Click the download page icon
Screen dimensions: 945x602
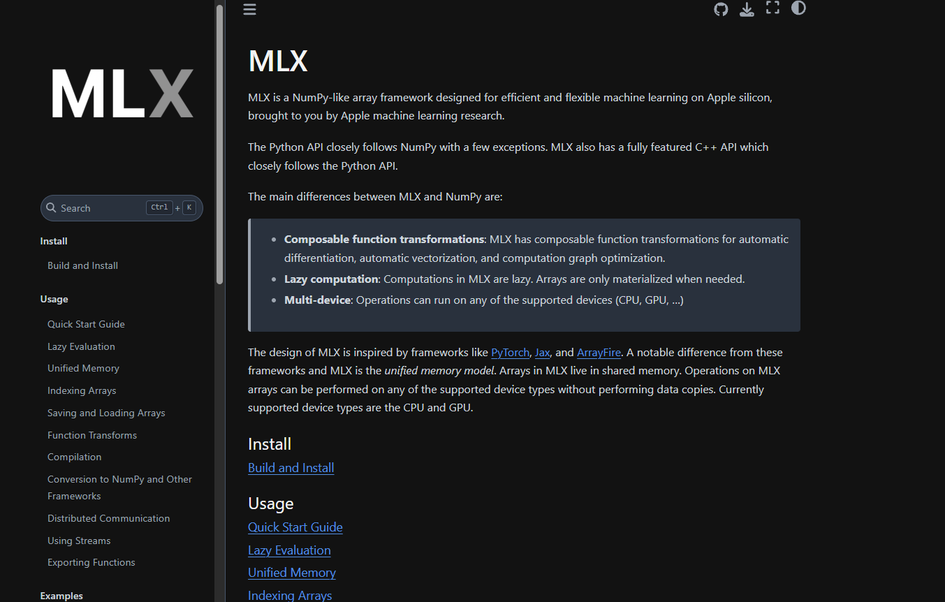tap(747, 9)
